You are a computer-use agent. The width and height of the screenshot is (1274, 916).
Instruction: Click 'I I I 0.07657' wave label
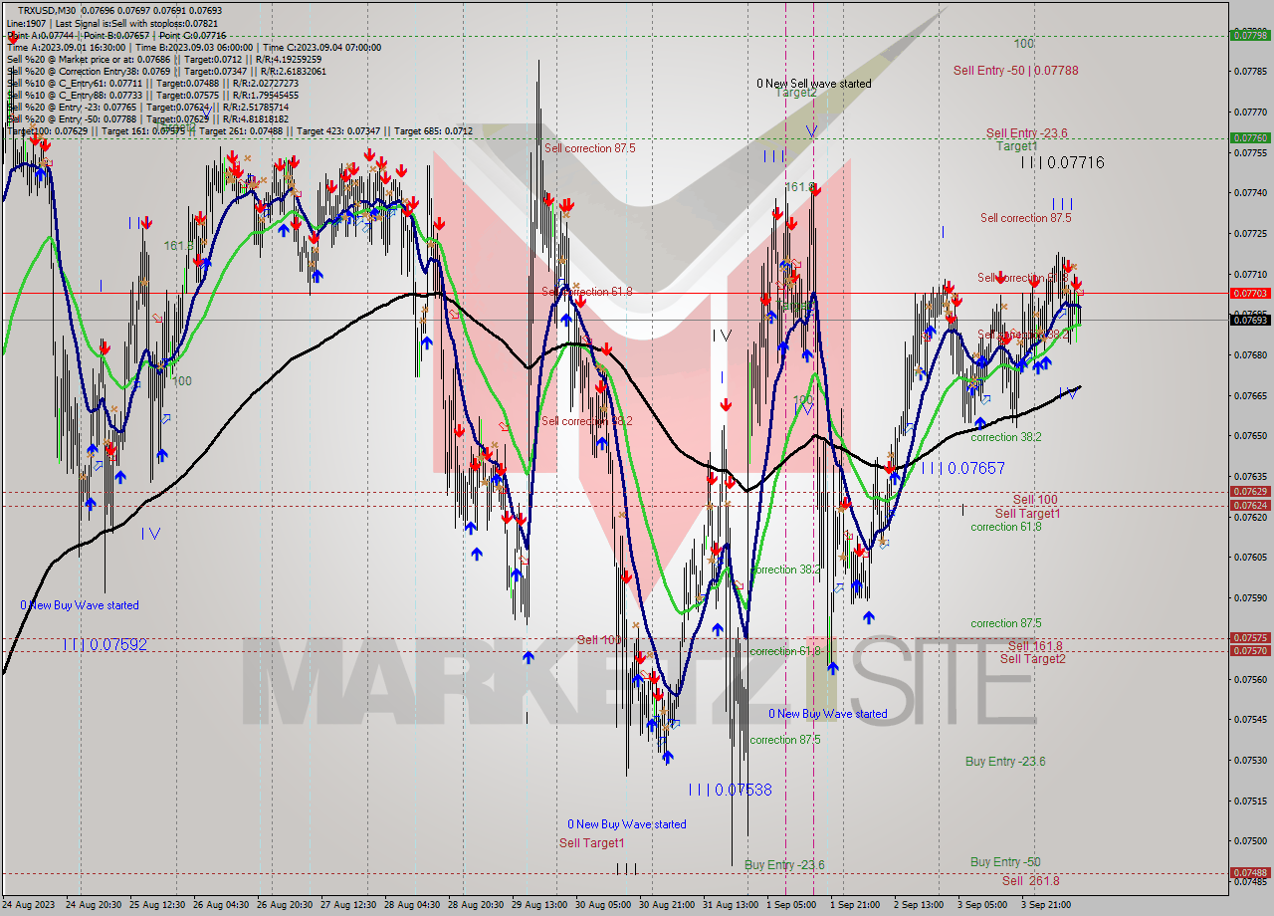coord(962,468)
